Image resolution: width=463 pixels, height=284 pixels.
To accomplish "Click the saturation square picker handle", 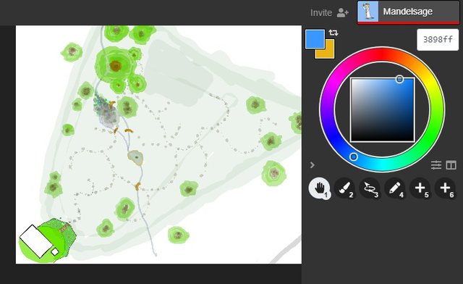I will click(399, 79).
